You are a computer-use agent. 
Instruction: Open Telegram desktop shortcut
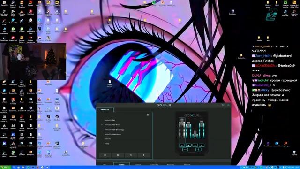point(4,91)
